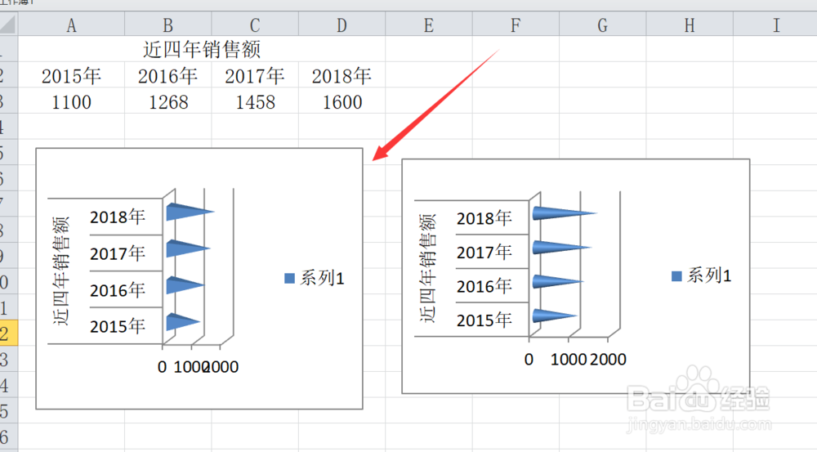Select column H header
817x452 pixels.
point(690,25)
